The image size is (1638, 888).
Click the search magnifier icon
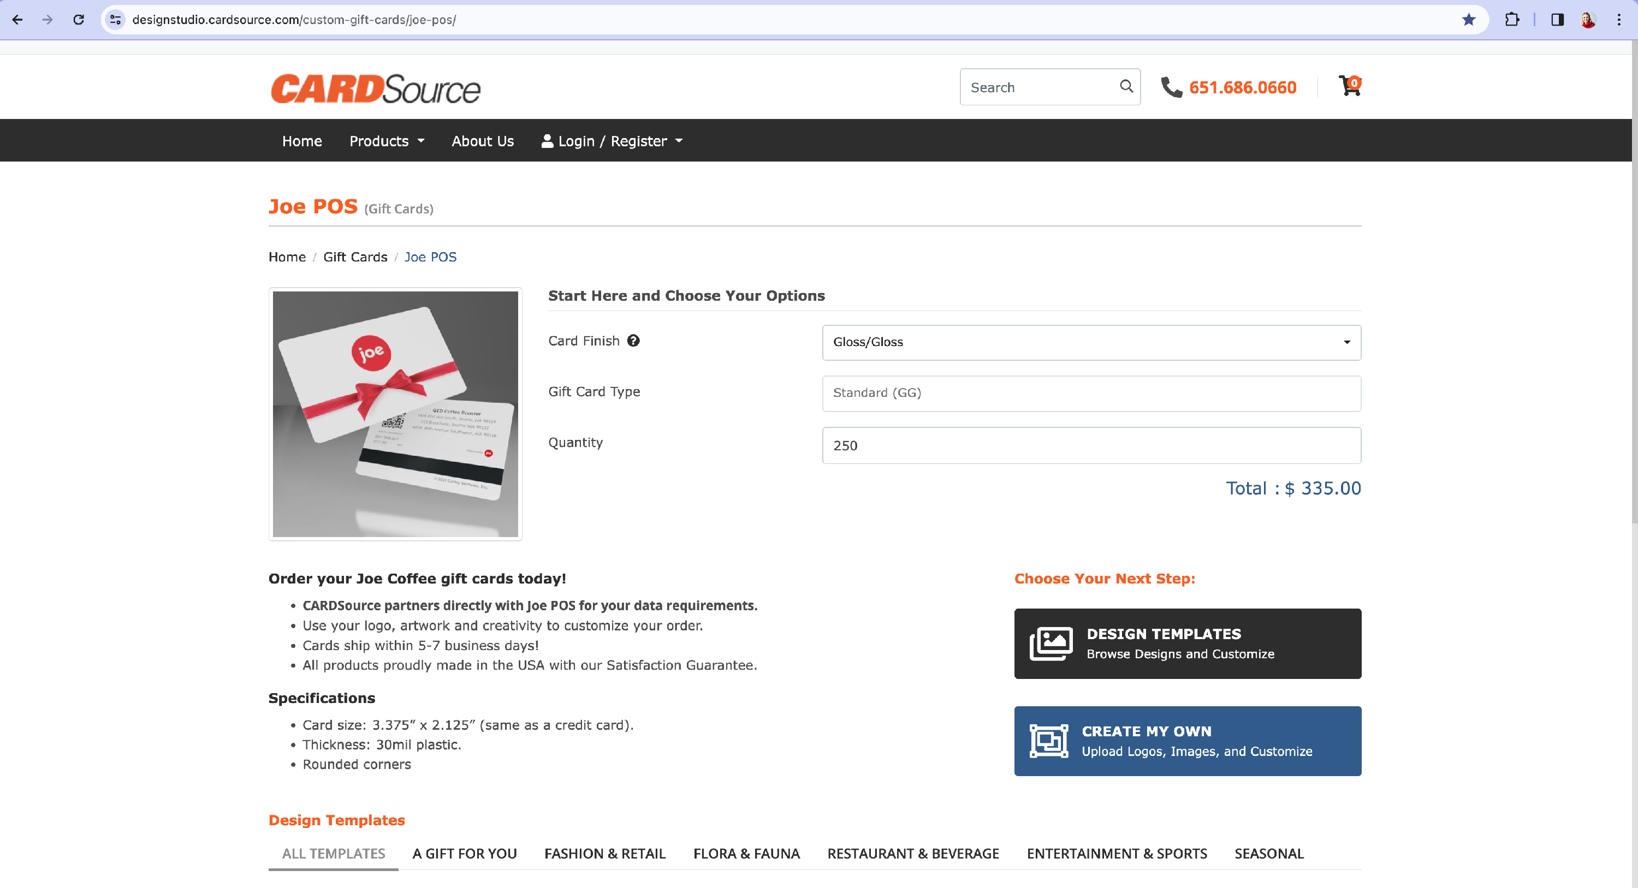tap(1126, 86)
